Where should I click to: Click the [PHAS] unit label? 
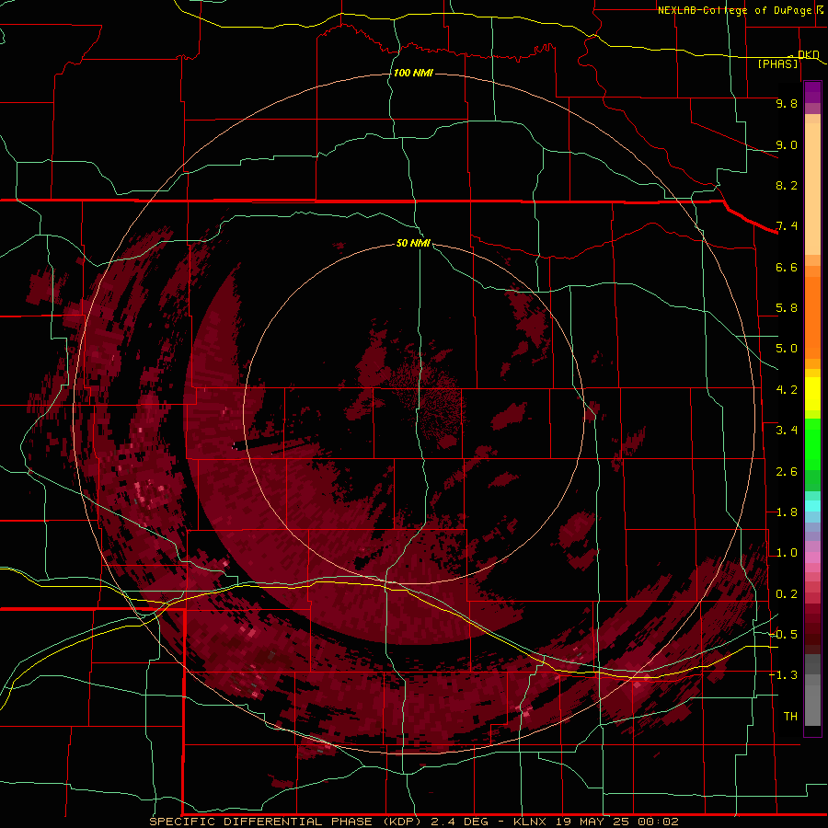click(777, 63)
